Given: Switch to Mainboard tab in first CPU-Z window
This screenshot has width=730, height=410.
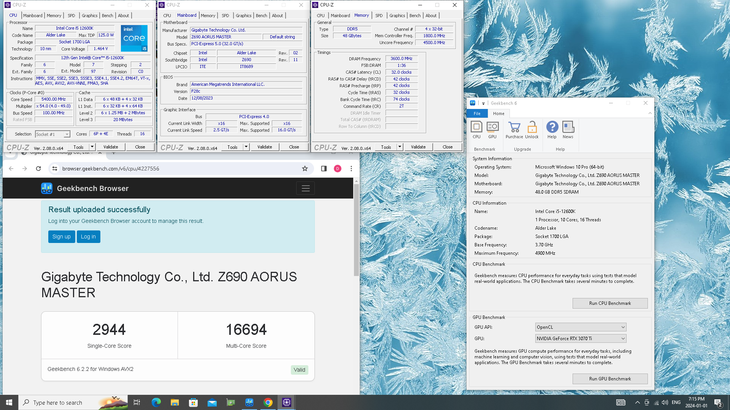Looking at the screenshot, I should click(x=33, y=16).
